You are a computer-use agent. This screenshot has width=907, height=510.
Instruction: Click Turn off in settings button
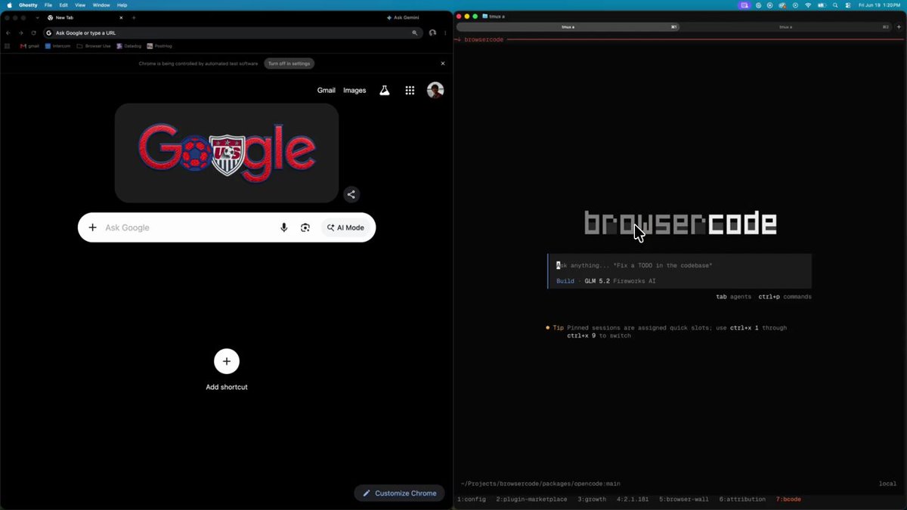point(289,63)
